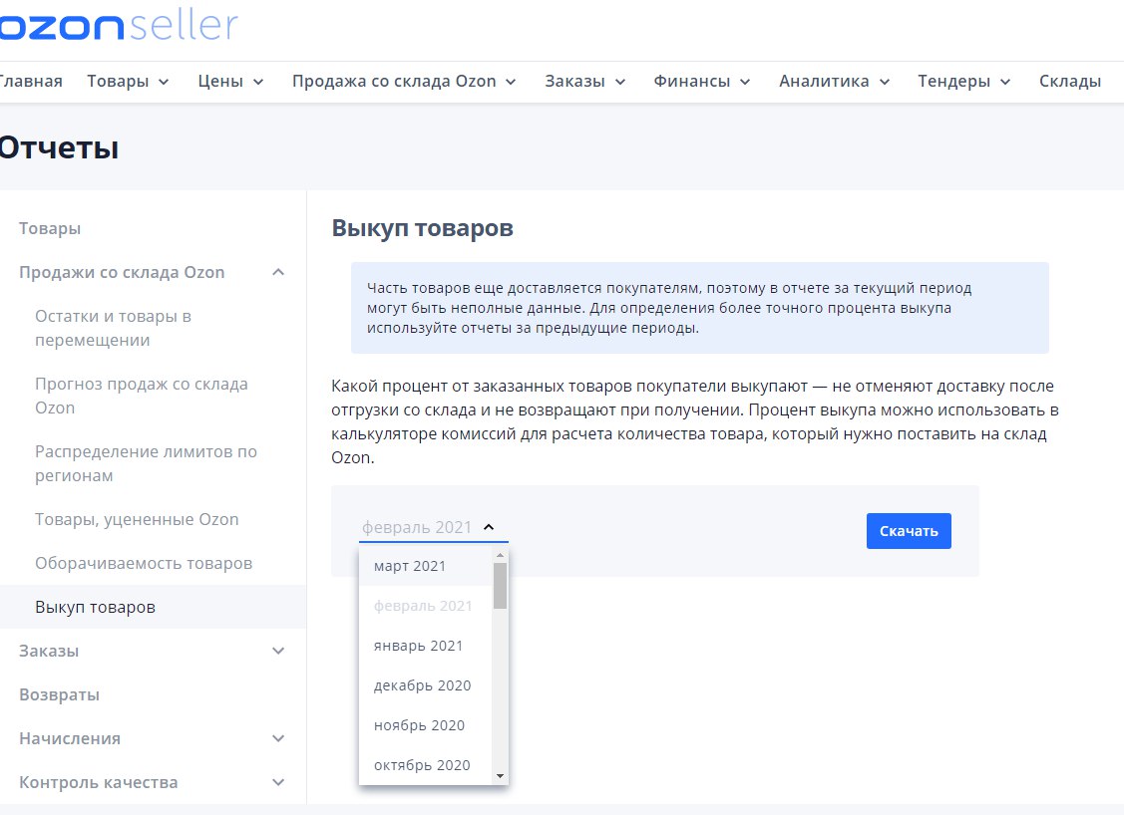Click the Отчеты page title
The image size is (1124, 815).
59,147
